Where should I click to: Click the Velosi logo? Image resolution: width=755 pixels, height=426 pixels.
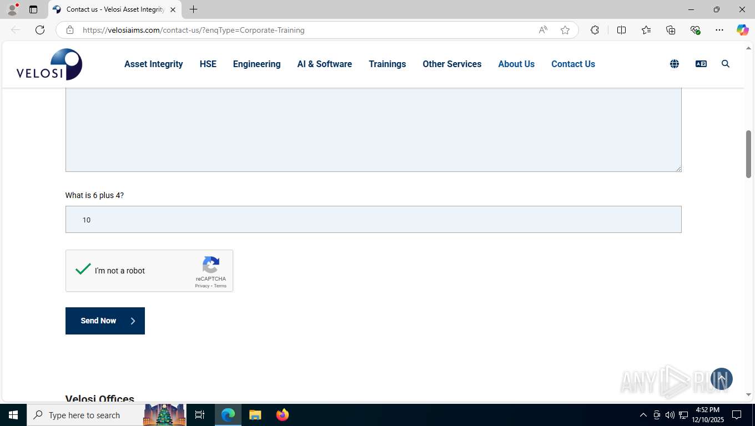click(x=49, y=64)
